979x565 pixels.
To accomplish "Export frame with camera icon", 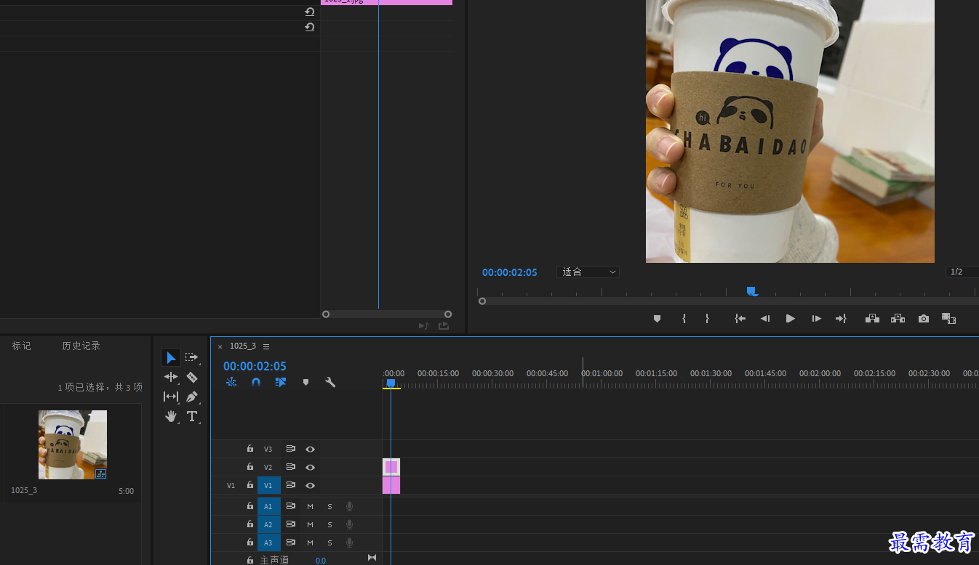I will [x=923, y=319].
